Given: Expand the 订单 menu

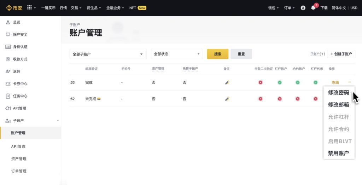Looking at the screenshot, I should click(x=289, y=8).
